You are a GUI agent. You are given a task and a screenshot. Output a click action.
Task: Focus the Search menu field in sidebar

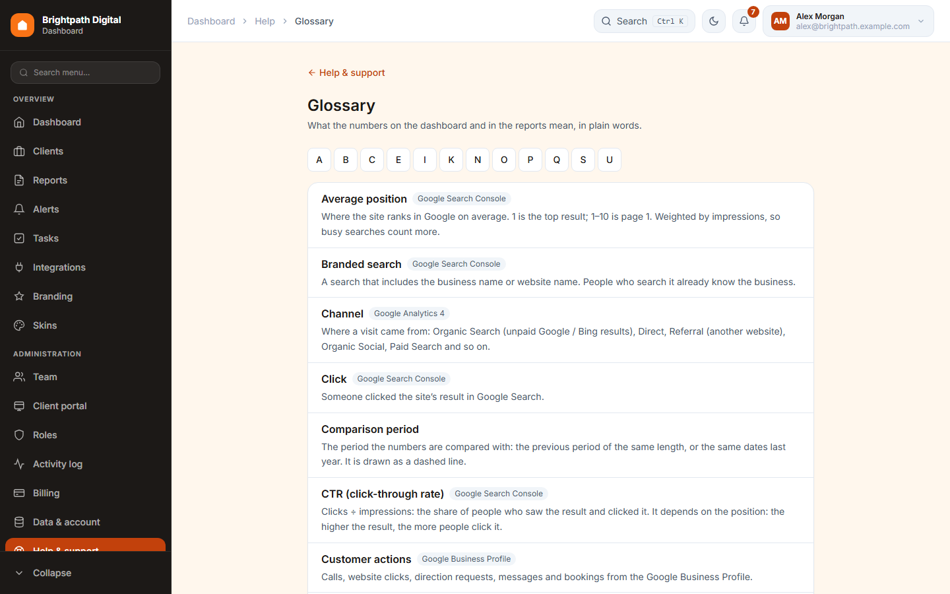pos(85,73)
